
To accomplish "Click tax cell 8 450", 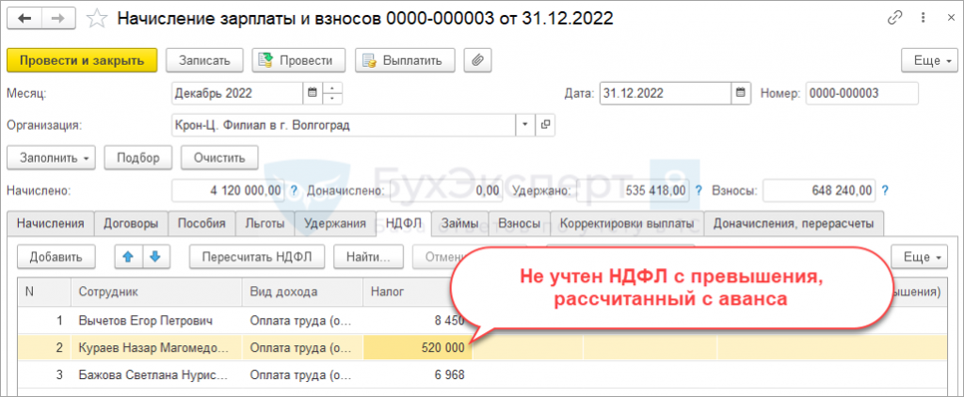I will coord(417,320).
